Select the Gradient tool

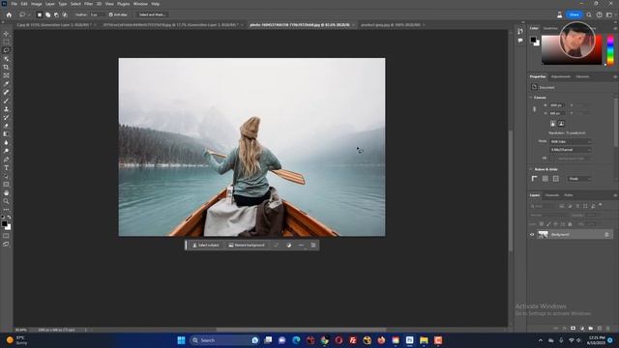pyautogui.click(x=6, y=134)
